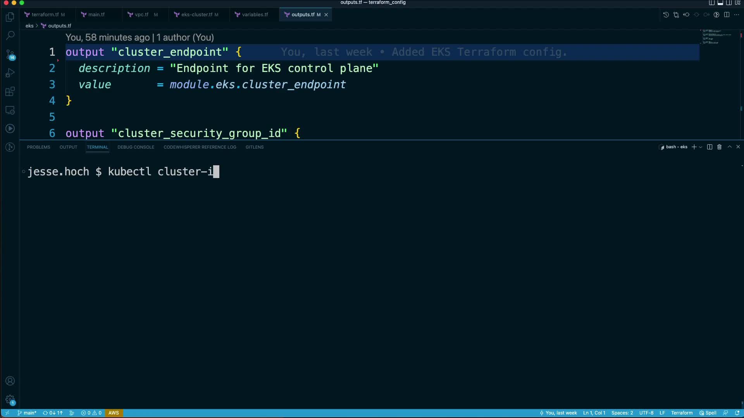Click the AWS status bar button
744x418 pixels.
coord(114,413)
